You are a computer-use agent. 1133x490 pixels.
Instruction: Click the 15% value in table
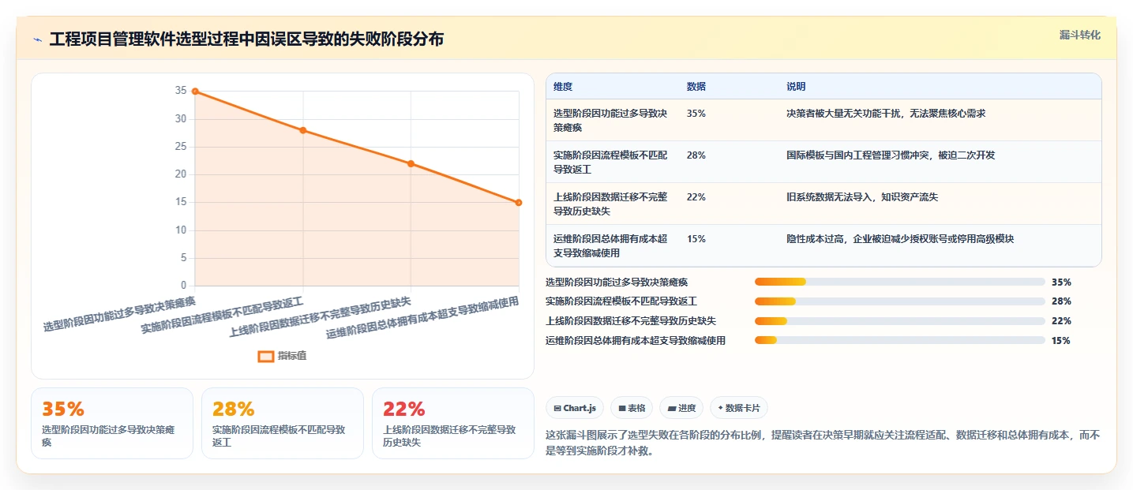[x=696, y=239]
